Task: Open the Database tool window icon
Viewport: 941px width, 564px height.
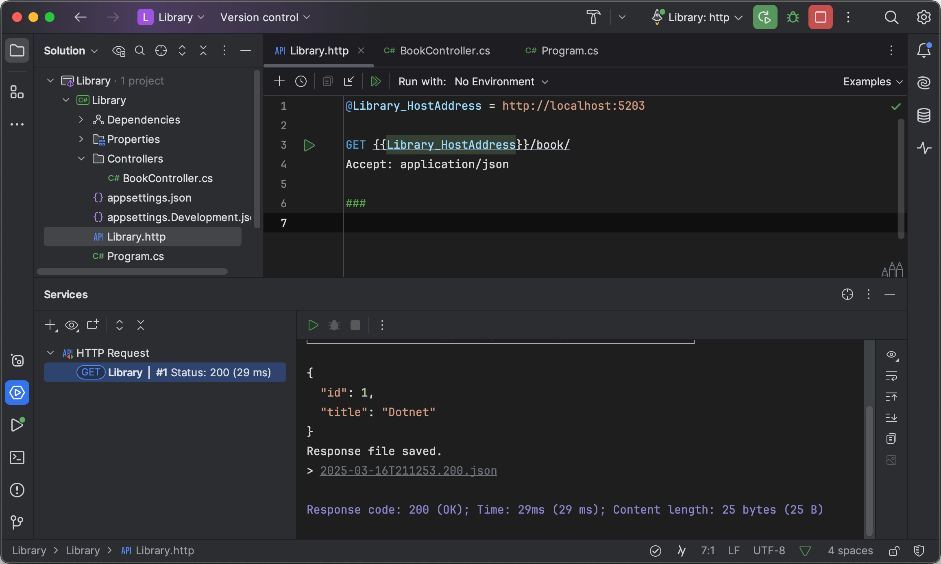Action: (924, 116)
